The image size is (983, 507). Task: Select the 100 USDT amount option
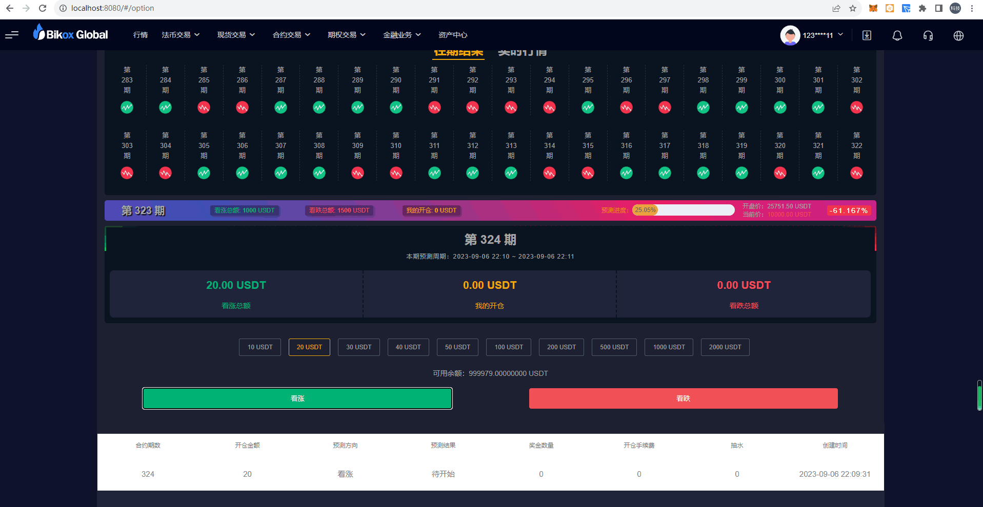(509, 347)
